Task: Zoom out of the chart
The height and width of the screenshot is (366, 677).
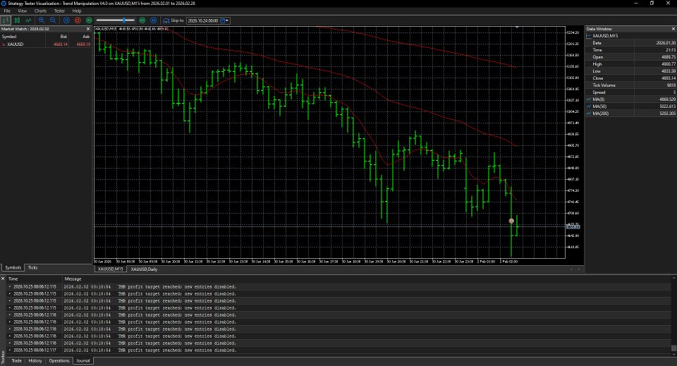Action: pos(53,20)
